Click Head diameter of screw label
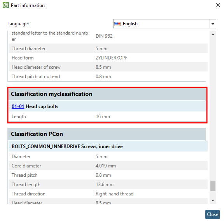 click(36, 67)
